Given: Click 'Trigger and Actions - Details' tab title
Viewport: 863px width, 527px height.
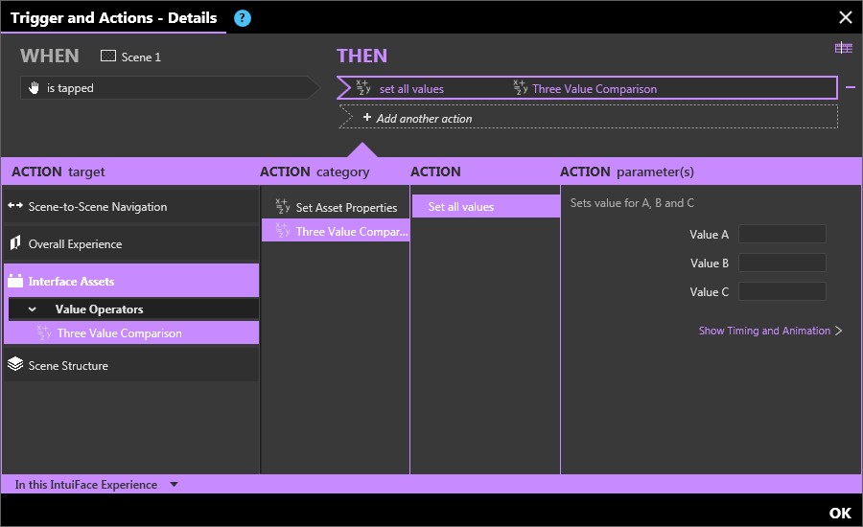Looking at the screenshot, I should 113,17.
